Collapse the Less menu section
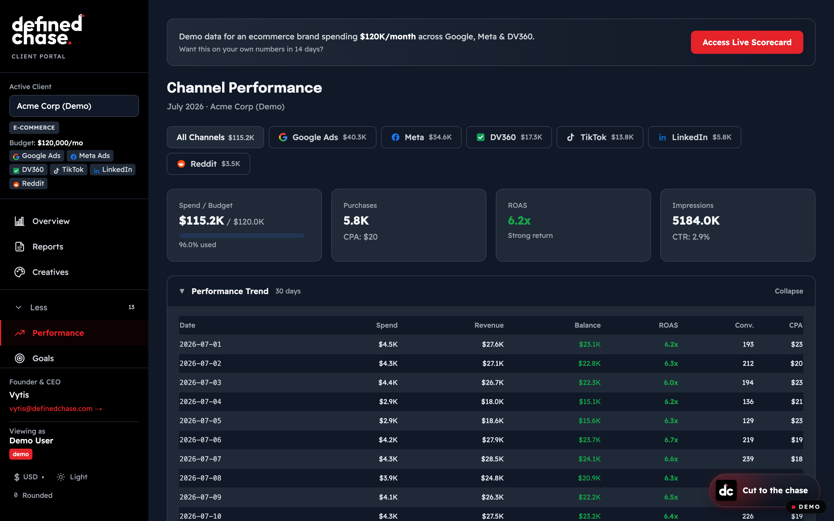Screen dimensions: 834x521 point(74,307)
